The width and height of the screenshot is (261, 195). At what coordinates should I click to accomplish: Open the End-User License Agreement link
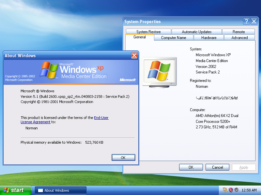101,118
